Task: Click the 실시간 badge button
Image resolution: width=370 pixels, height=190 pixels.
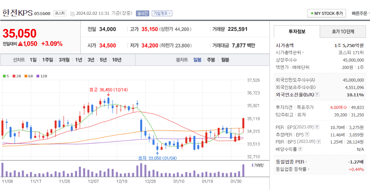Action: 142,13
